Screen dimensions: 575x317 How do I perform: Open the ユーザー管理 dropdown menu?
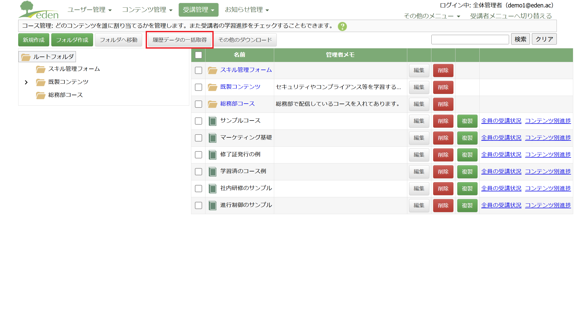pos(90,10)
